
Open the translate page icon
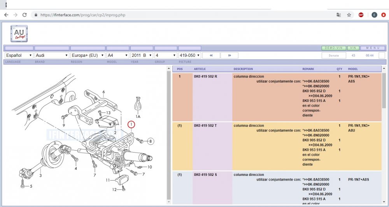[339, 15]
